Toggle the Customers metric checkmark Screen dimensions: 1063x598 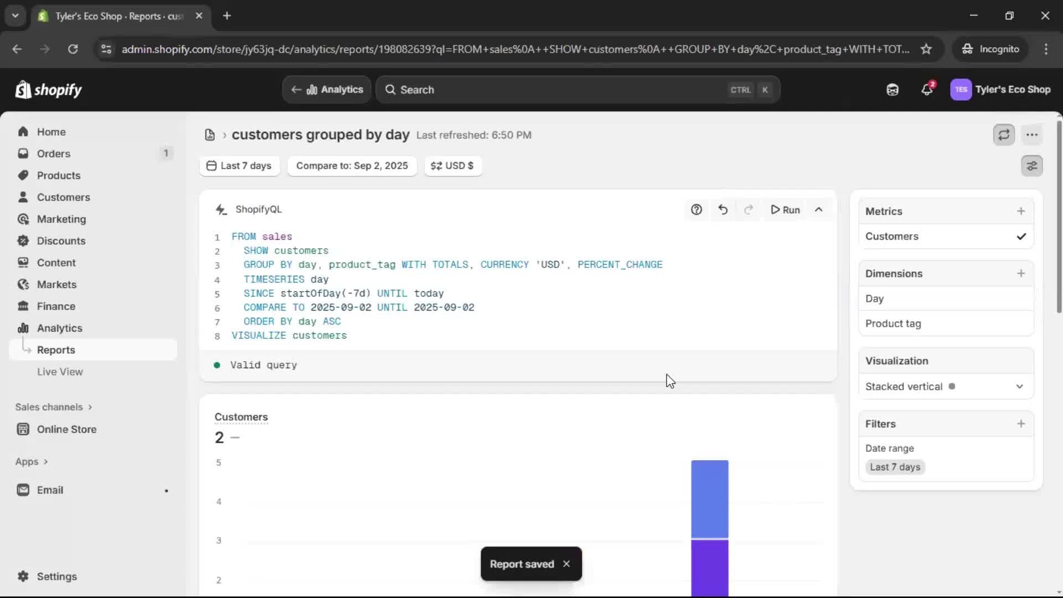point(1021,236)
